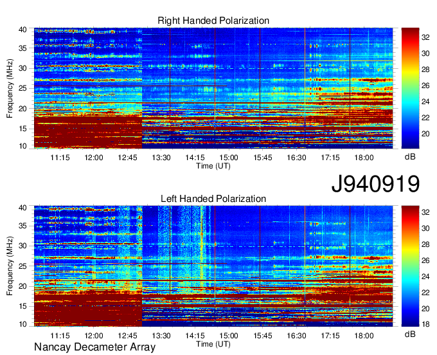Screen dimensions: 437x355
Task: Click Frequency (MHz) axis label of Left Handed plot
Action: click(10, 266)
